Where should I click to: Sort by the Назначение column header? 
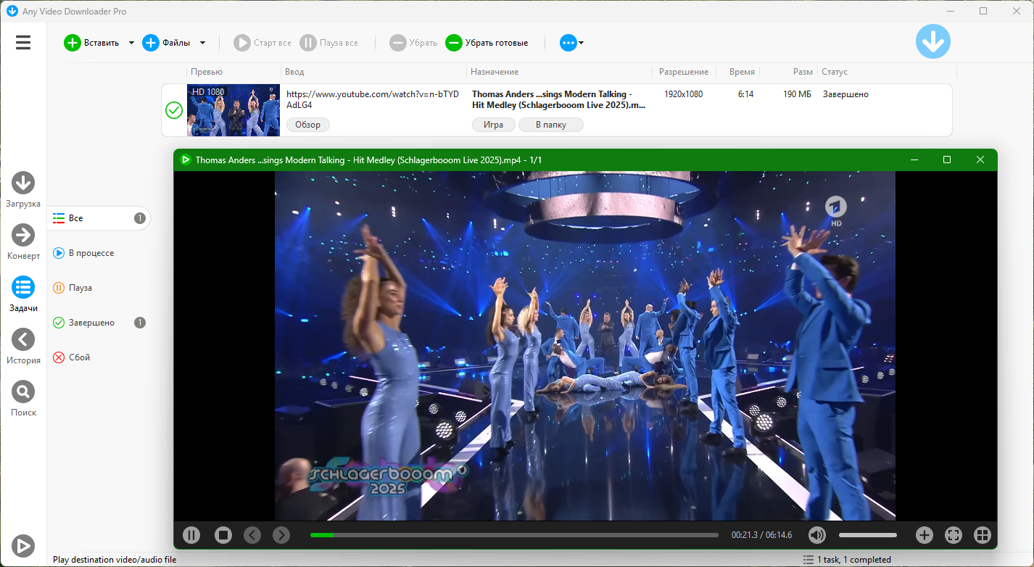coord(559,72)
